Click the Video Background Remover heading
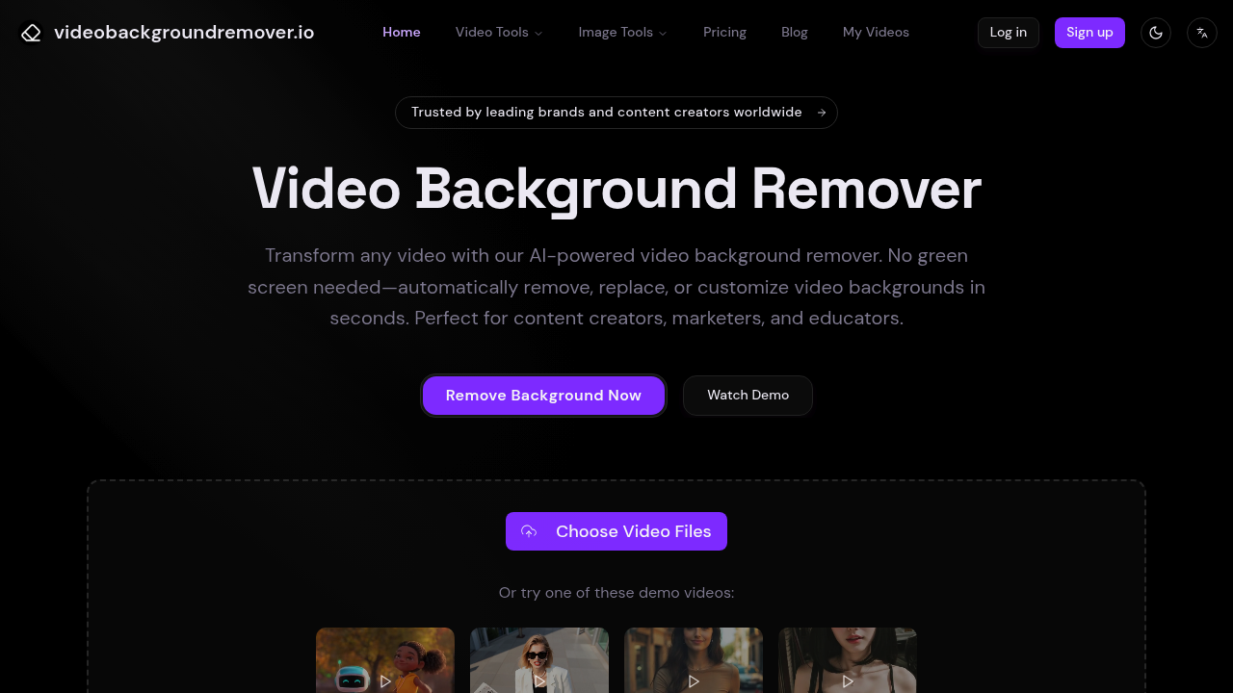Screen dimensions: 1233x693 (616, 189)
